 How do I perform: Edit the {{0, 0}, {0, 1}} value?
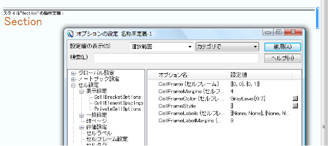click(245, 84)
